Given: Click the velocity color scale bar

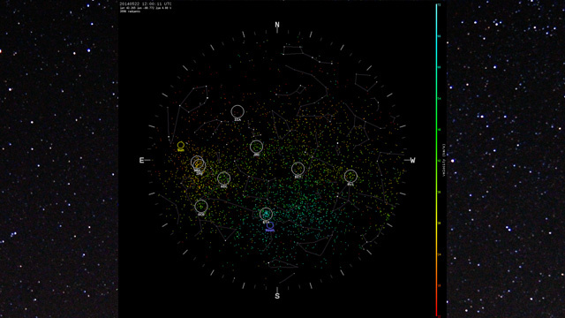Looking at the screenshot, I should pyautogui.click(x=436, y=160).
